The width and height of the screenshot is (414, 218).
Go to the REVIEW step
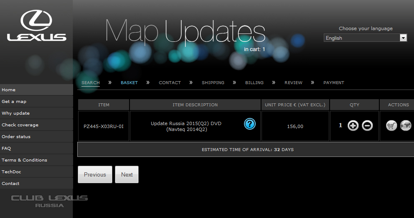pyautogui.click(x=293, y=82)
